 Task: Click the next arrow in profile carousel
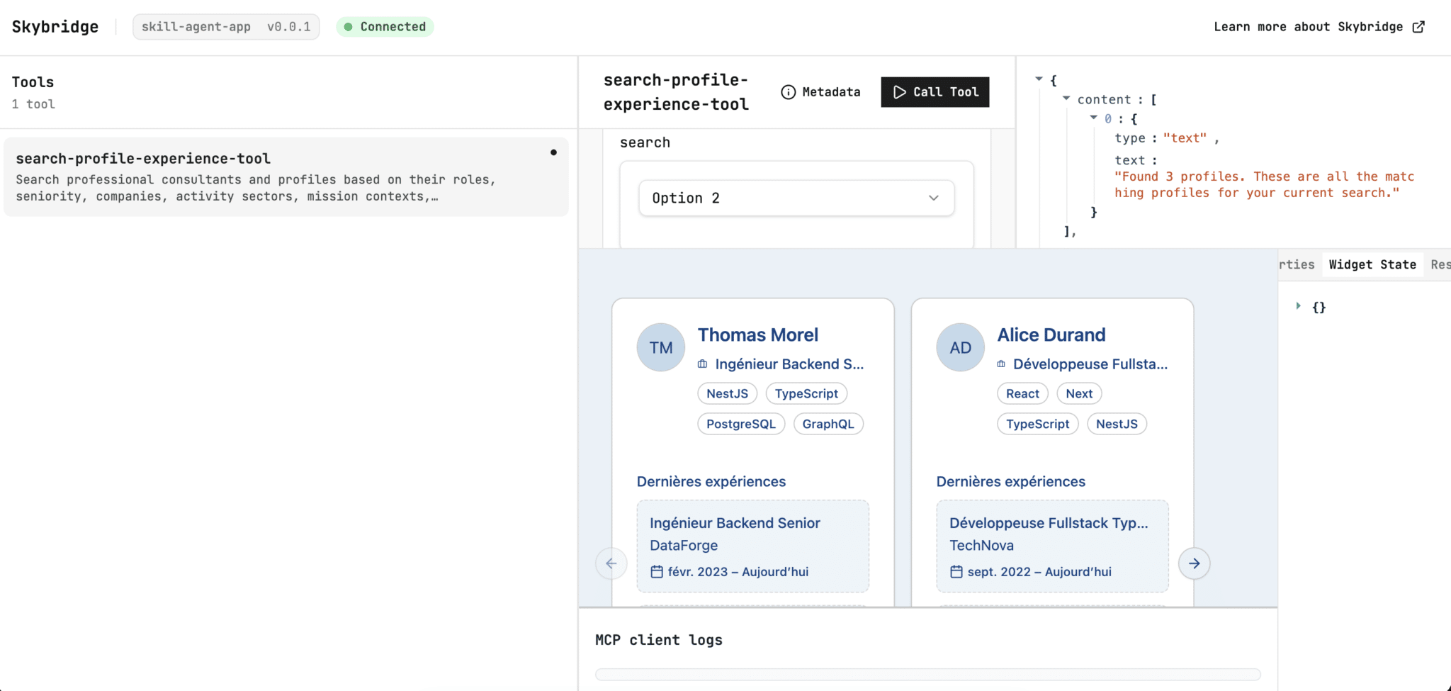(1194, 563)
